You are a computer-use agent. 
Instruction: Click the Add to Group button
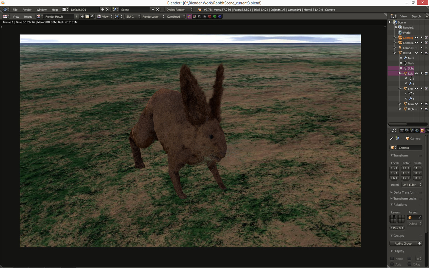[403, 244]
